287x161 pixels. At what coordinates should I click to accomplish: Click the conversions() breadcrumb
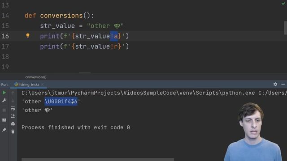click(x=36, y=77)
